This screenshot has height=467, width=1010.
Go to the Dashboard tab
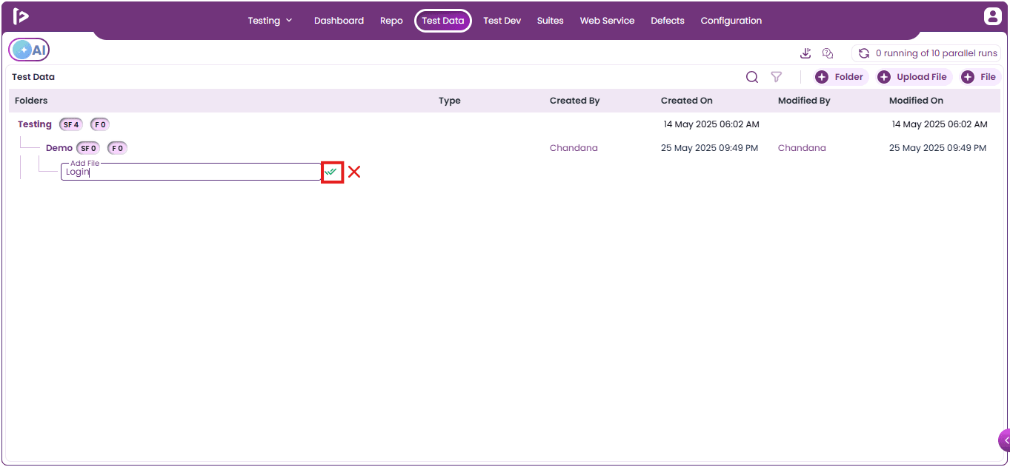(x=339, y=21)
